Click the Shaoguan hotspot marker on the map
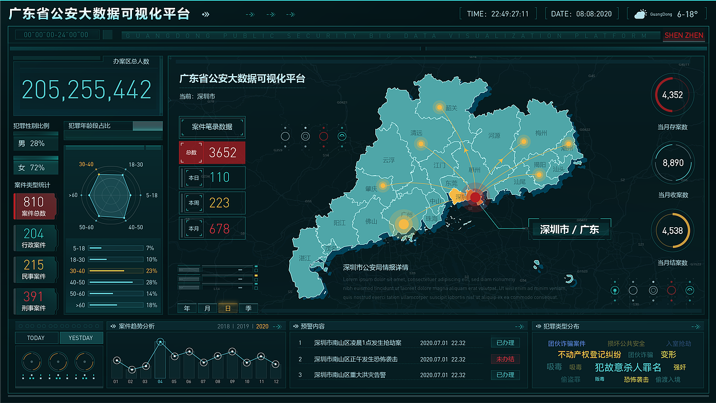 [x=440, y=107]
